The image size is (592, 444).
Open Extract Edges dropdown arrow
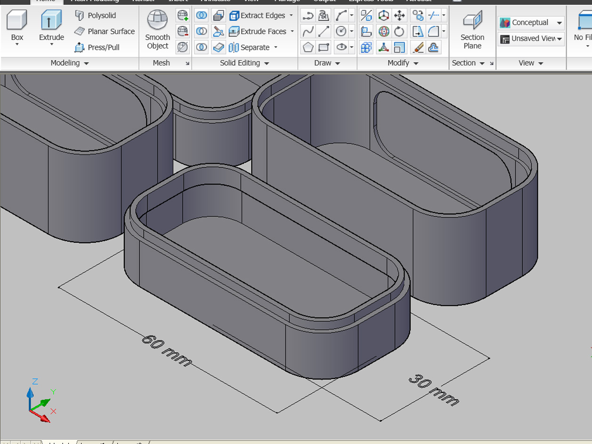coord(291,16)
